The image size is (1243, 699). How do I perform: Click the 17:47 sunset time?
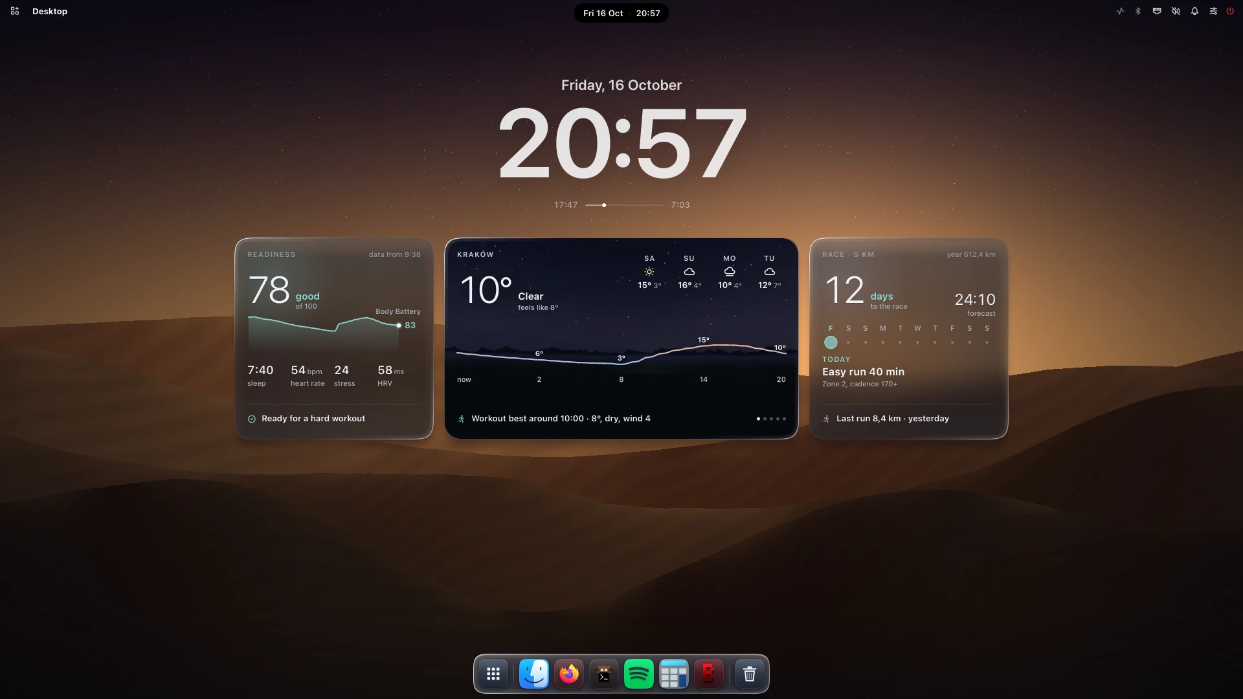tap(566, 205)
